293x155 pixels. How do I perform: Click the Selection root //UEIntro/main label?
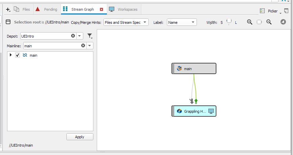[x=41, y=22]
